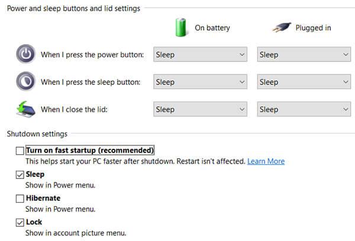This screenshot has height=241, width=355.
Task: Open close the lid Plugged in dropdown
Action: [304, 109]
